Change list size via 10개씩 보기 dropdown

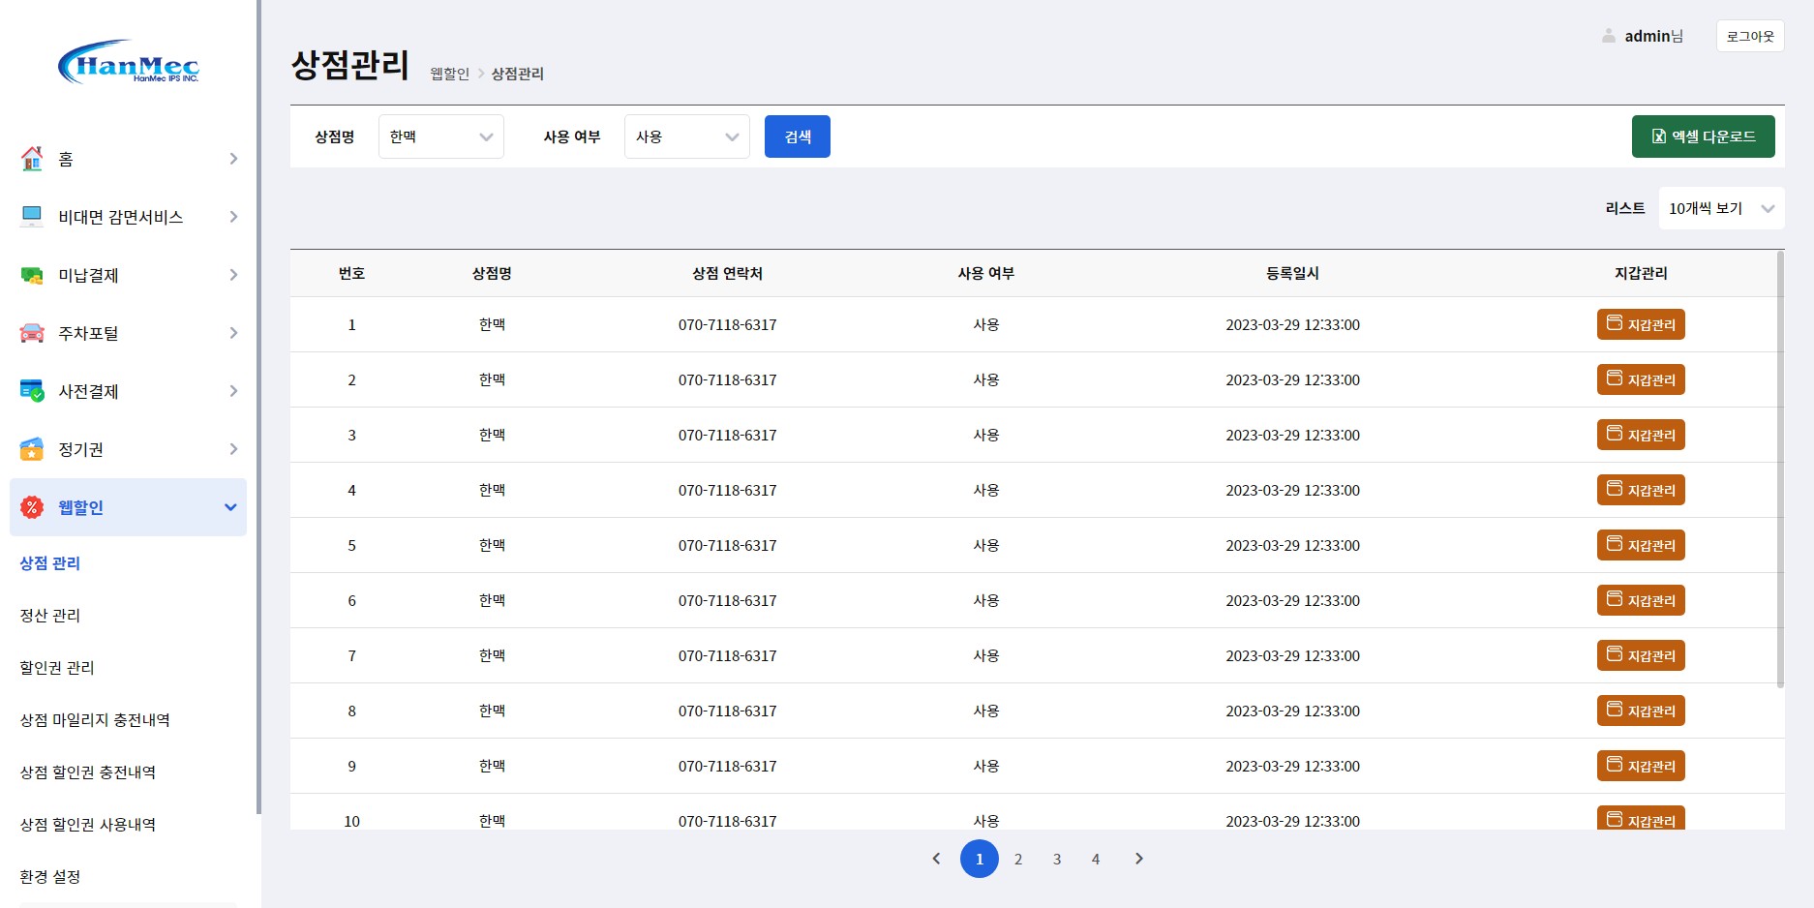tap(1721, 207)
